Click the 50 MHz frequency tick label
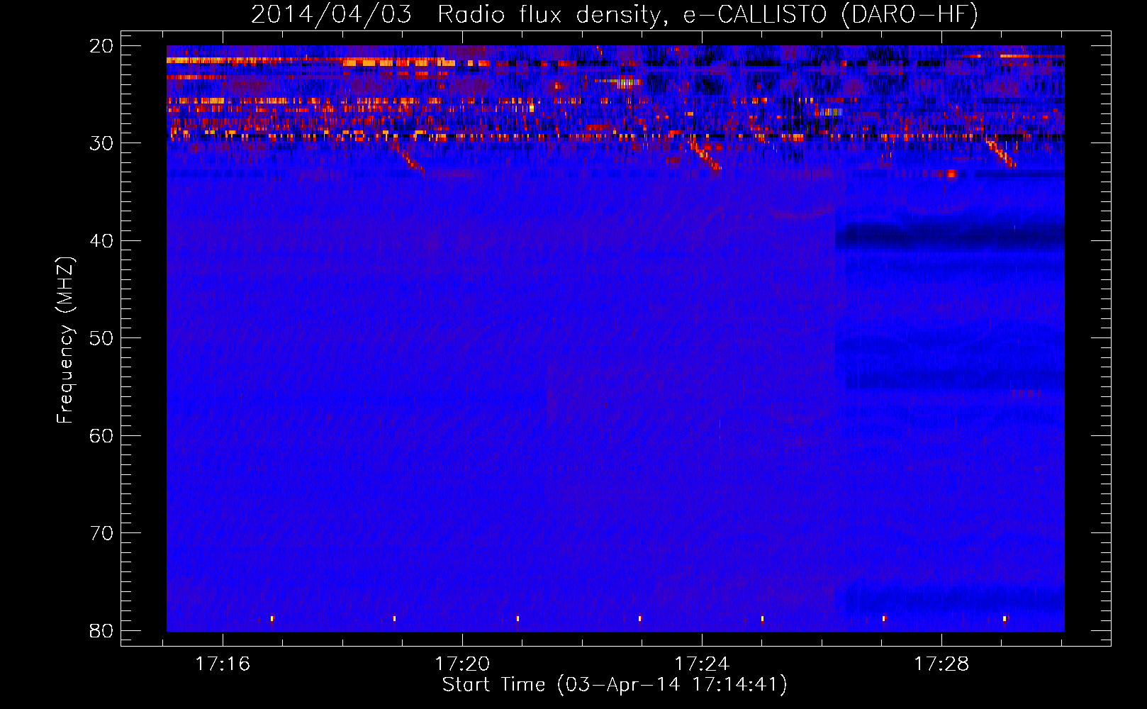Screen dimensions: 1147x709 [x=101, y=338]
